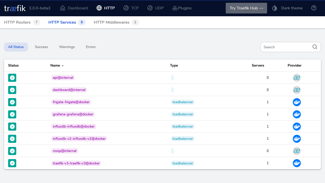Click the Traefik logo in header
This screenshot has width=325, height=183.
tap(15, 8)
